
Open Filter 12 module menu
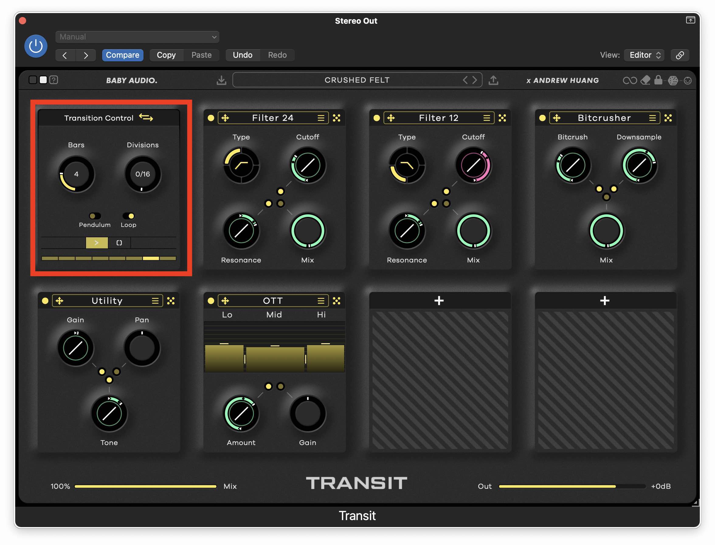[487, 118]
